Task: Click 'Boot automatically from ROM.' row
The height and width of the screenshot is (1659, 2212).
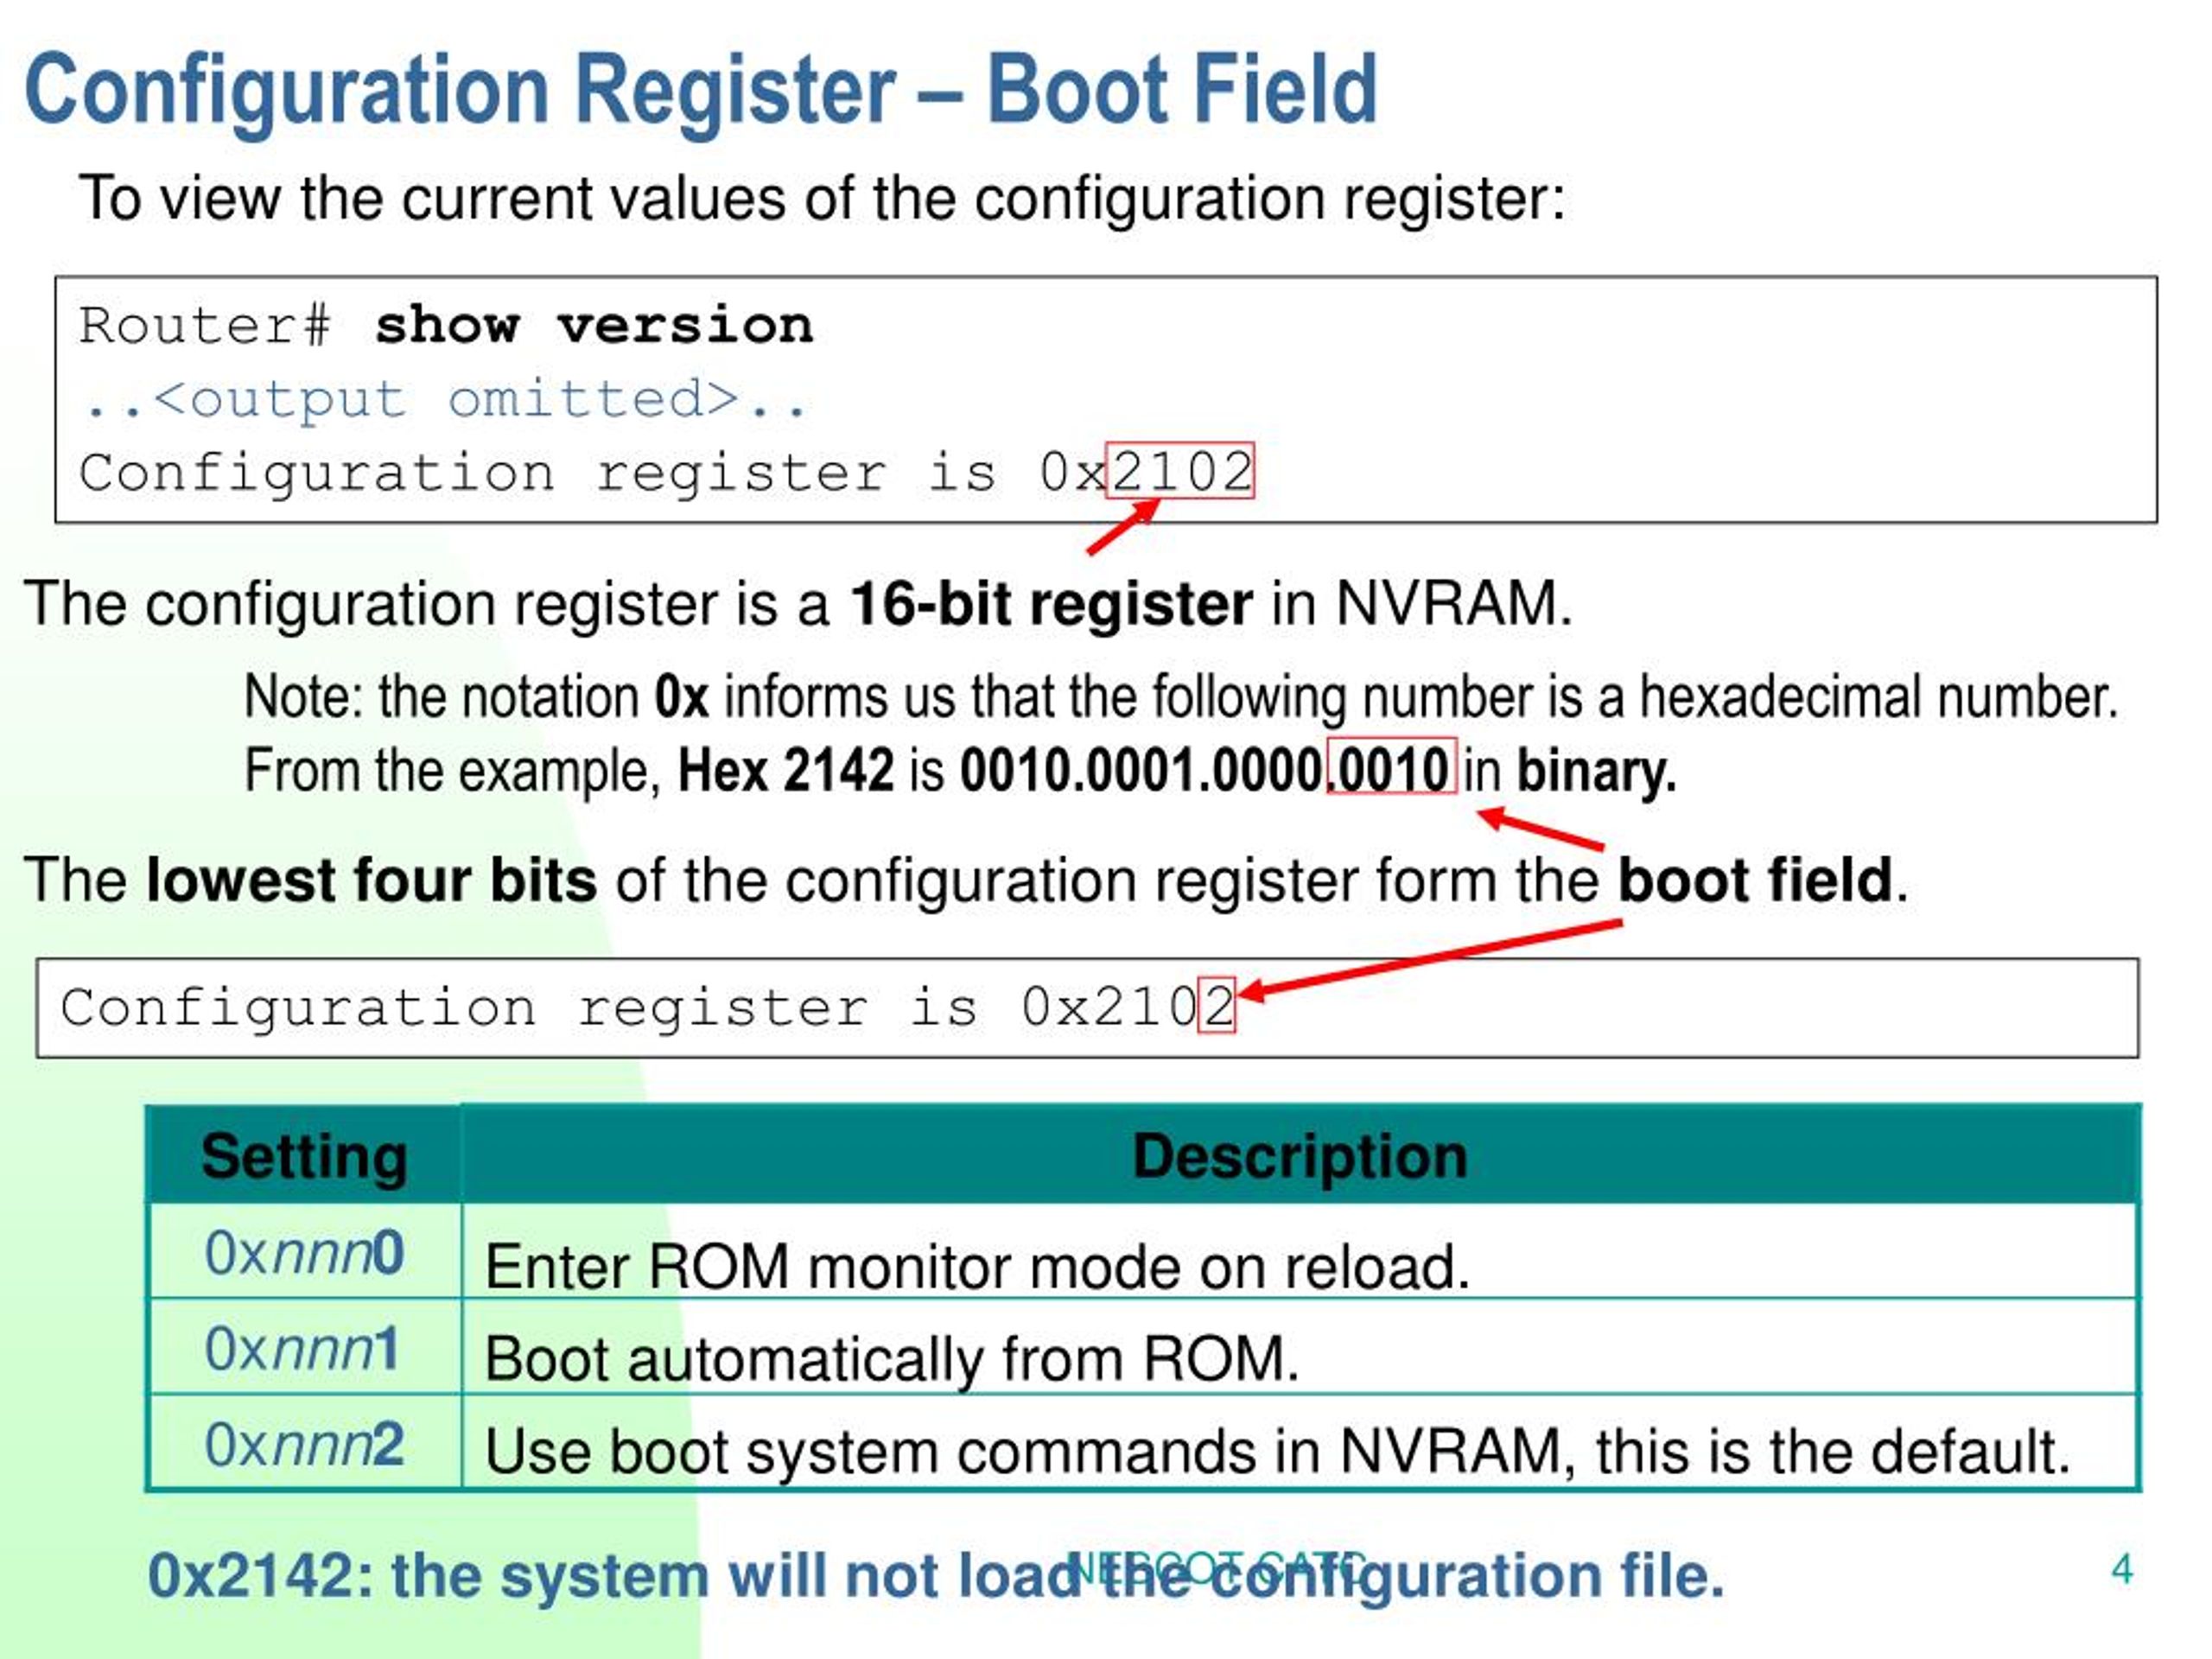Action: 891,1359
